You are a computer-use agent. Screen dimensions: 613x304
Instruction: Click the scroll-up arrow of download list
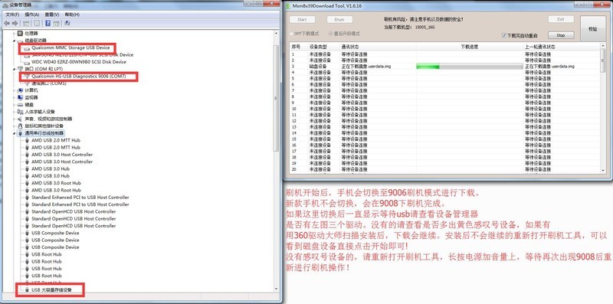602,46
